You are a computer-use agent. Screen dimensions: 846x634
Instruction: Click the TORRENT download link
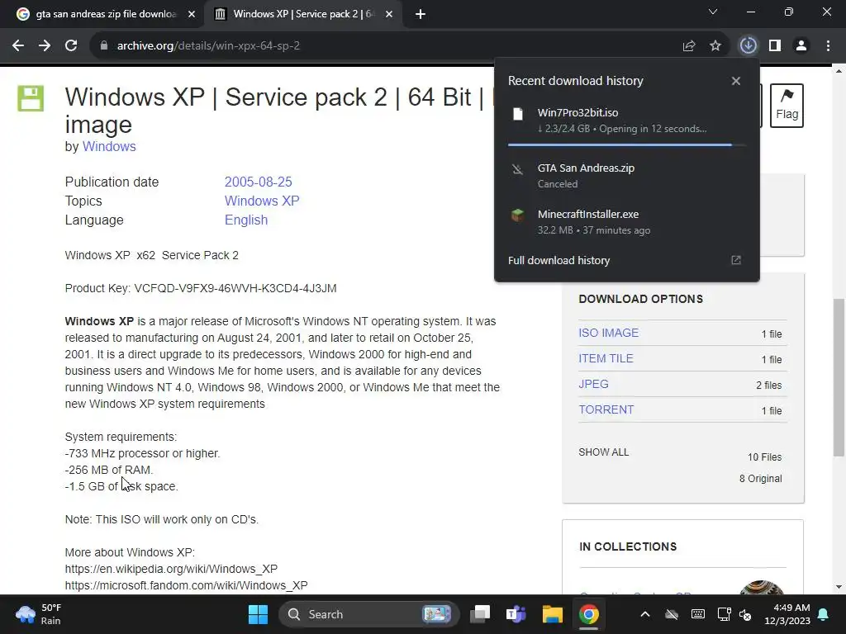click(x=606, y=409)
